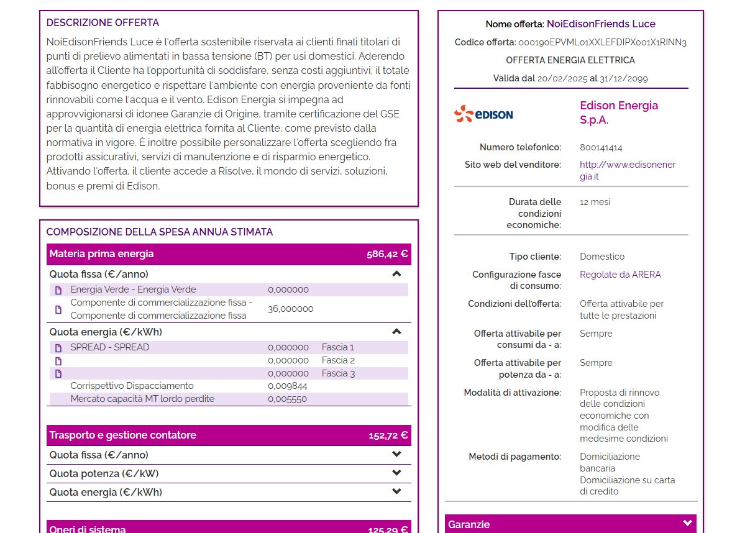Click document icon beside Componente di commercializzazione fissa
The width and height of the screenshot is (750, 533).
(x=58, y=309)
